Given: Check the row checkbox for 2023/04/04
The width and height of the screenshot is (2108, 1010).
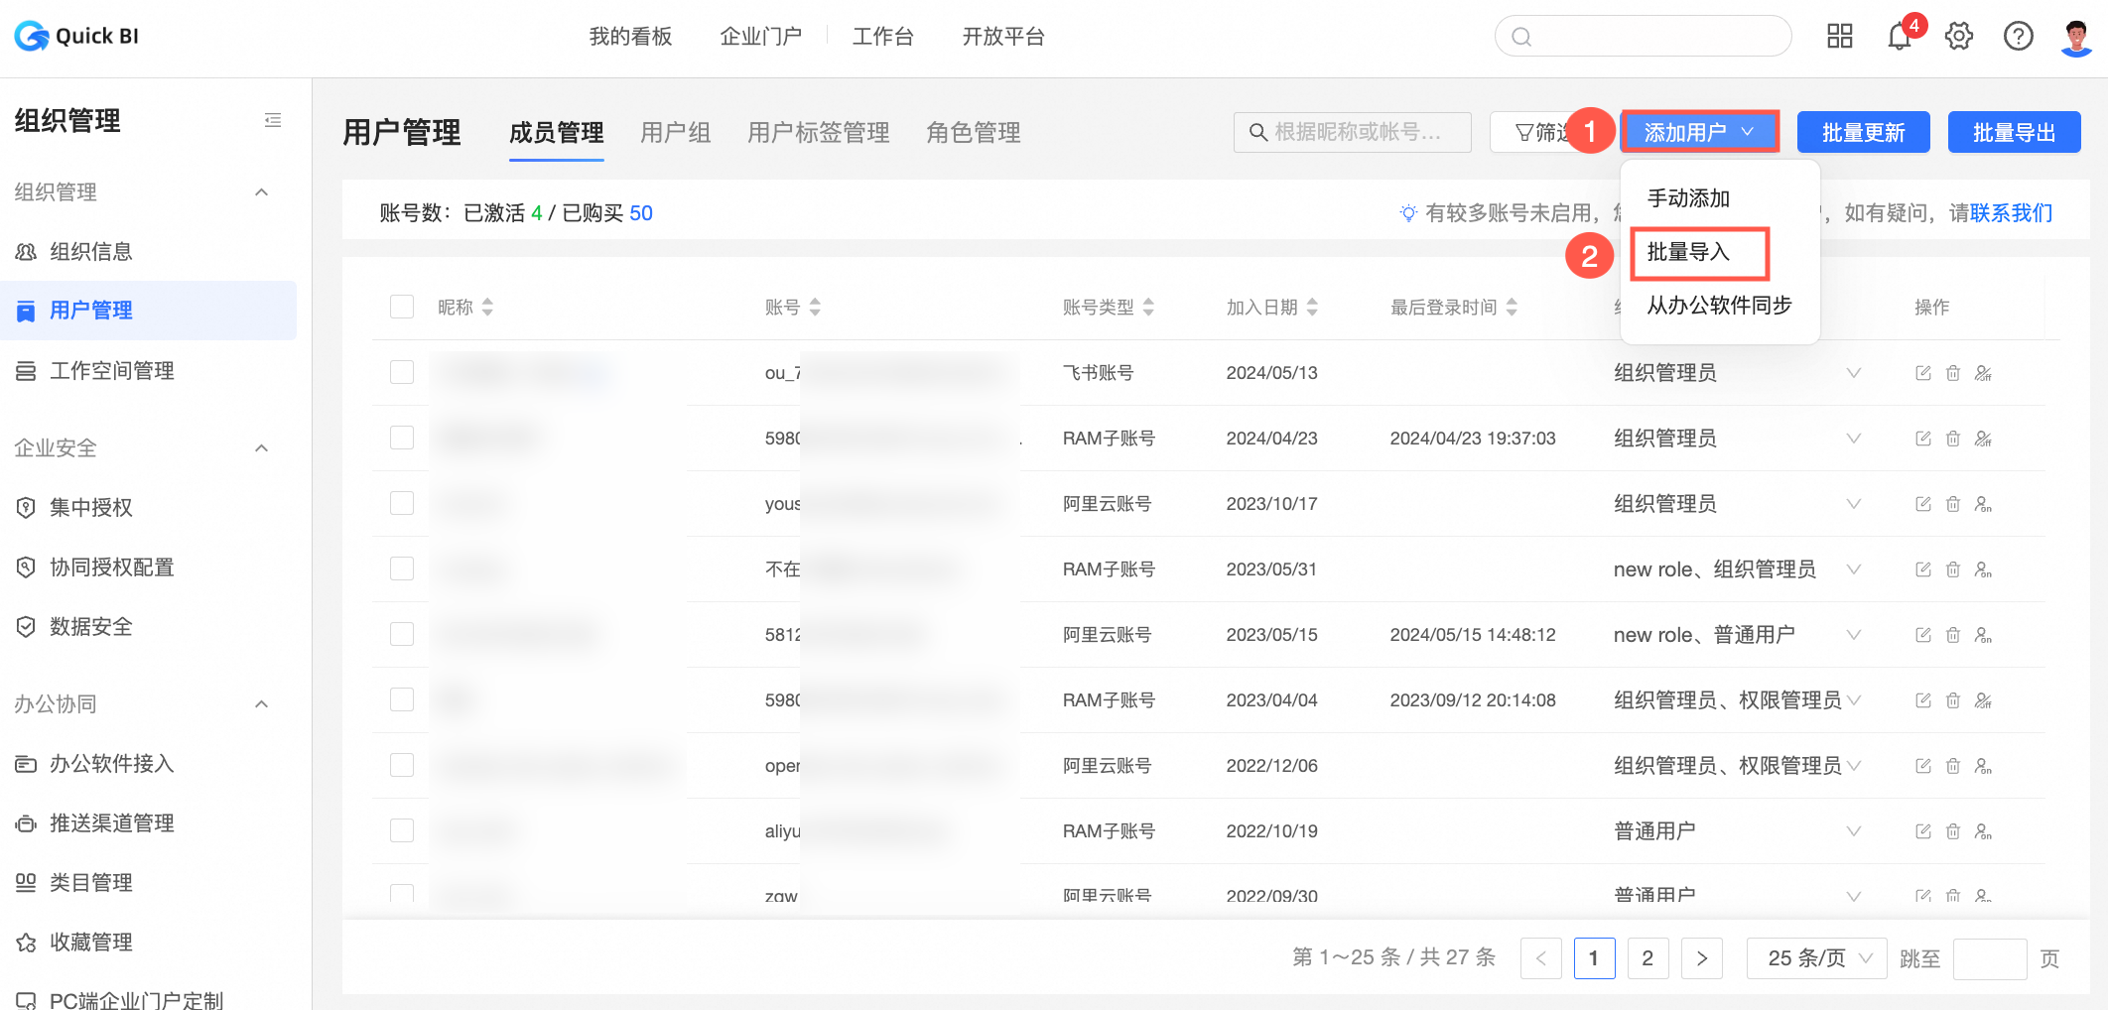Looking at the screenshot, I should pyautogui.click(x=402, y=699).
